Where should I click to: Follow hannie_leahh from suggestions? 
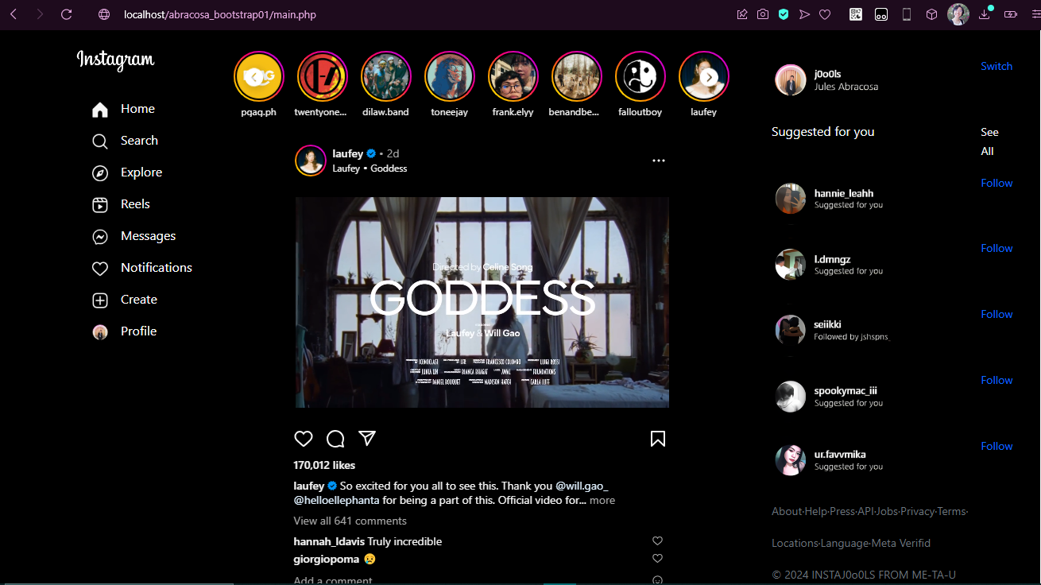click(x=996, y=184)
